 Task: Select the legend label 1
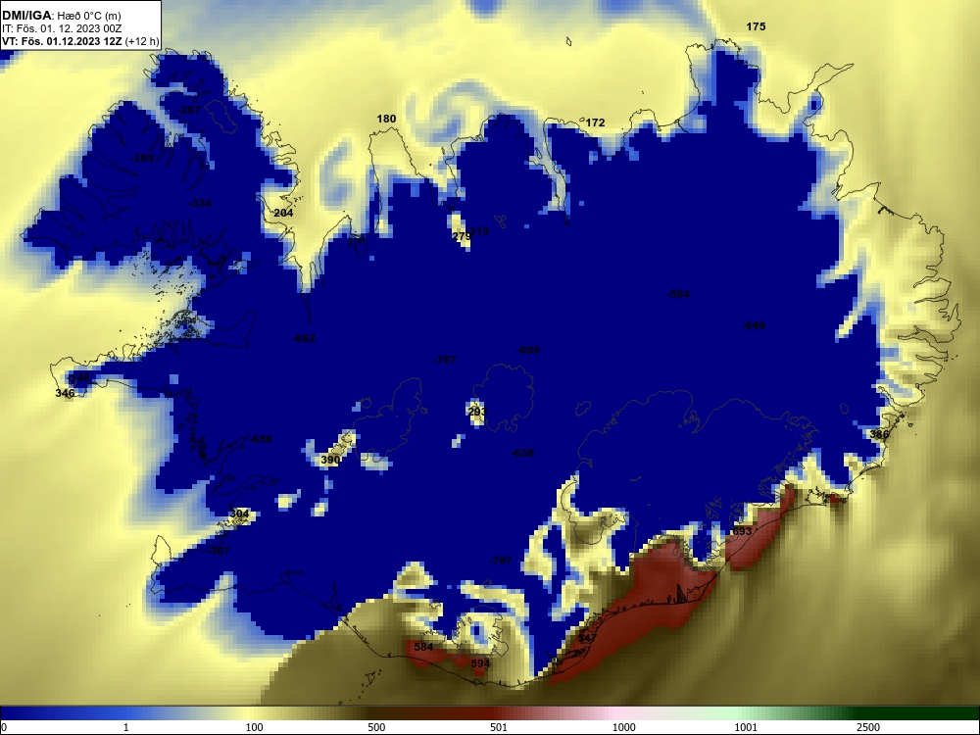pyautogui.click(x=126, y=727)
